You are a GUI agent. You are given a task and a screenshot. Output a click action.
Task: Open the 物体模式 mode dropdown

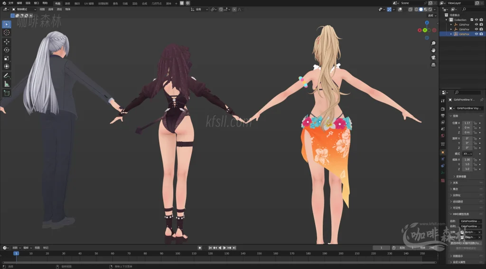point(24,9)
